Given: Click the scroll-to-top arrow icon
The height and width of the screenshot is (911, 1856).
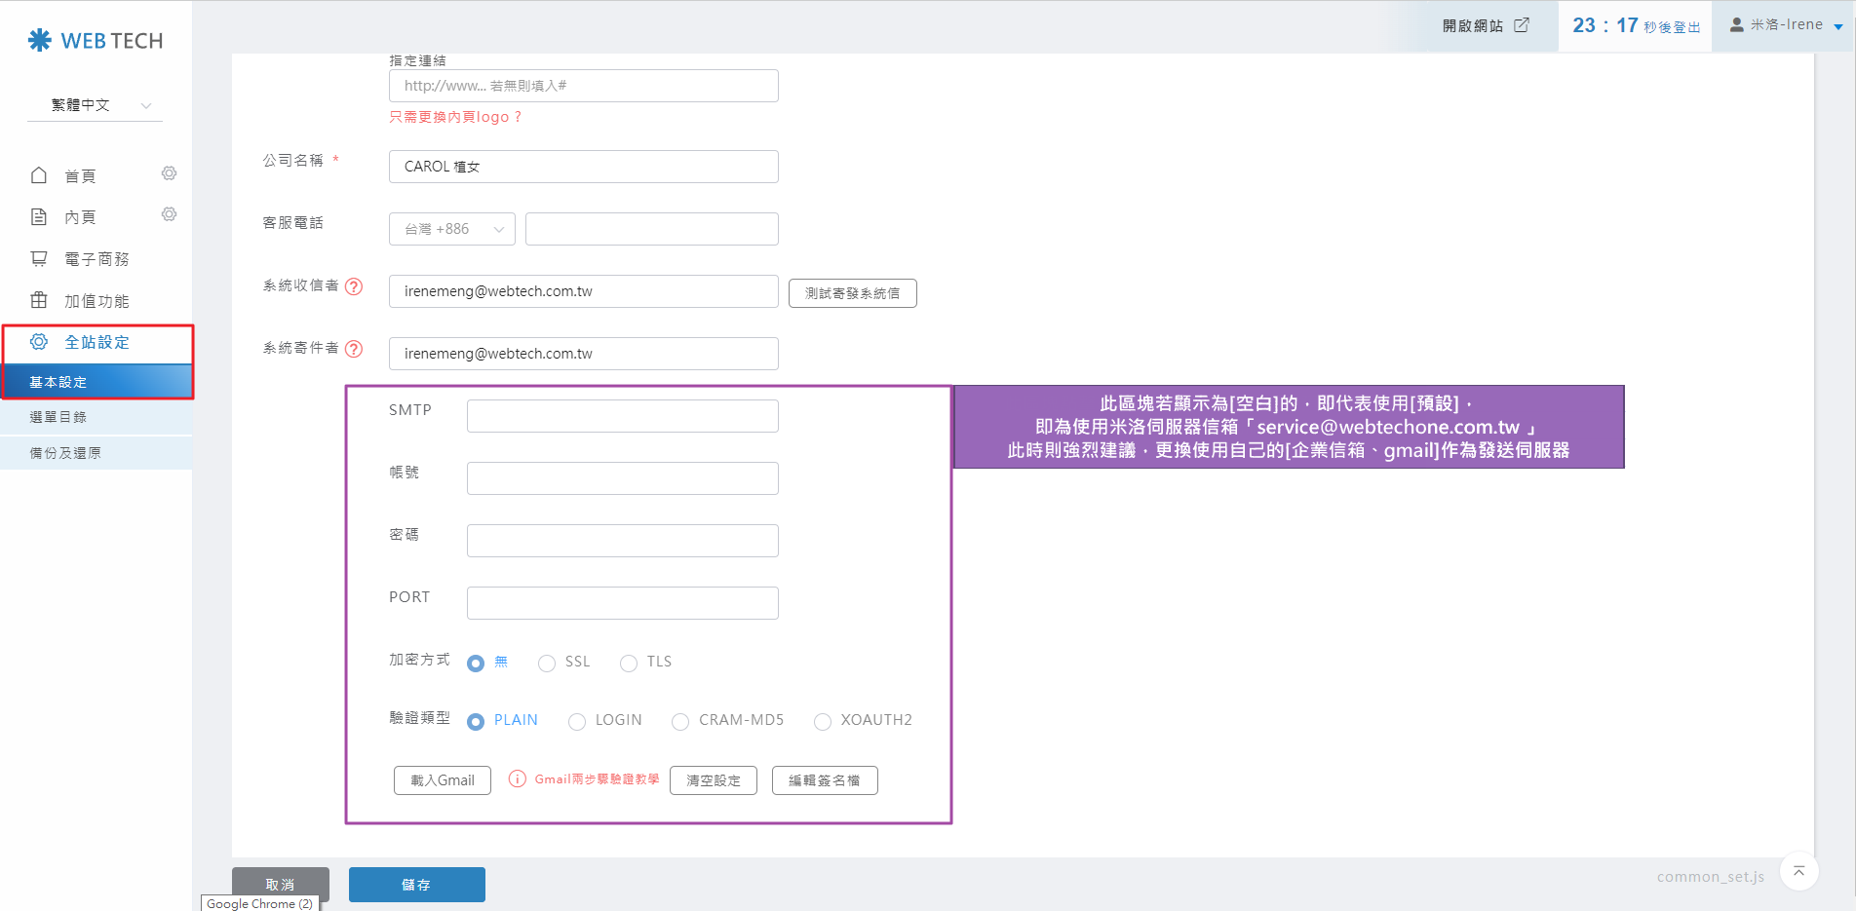Looking at the screenshot, I should click(x=1798, y=871).
